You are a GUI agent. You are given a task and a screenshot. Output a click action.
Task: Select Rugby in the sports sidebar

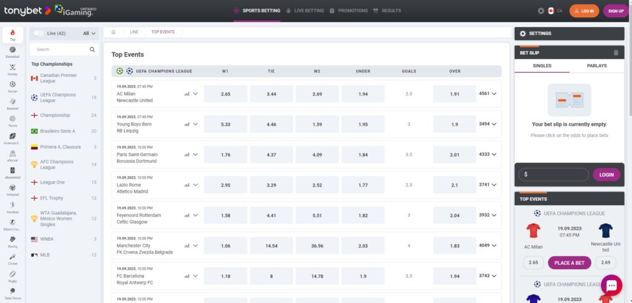click(12, 277)
